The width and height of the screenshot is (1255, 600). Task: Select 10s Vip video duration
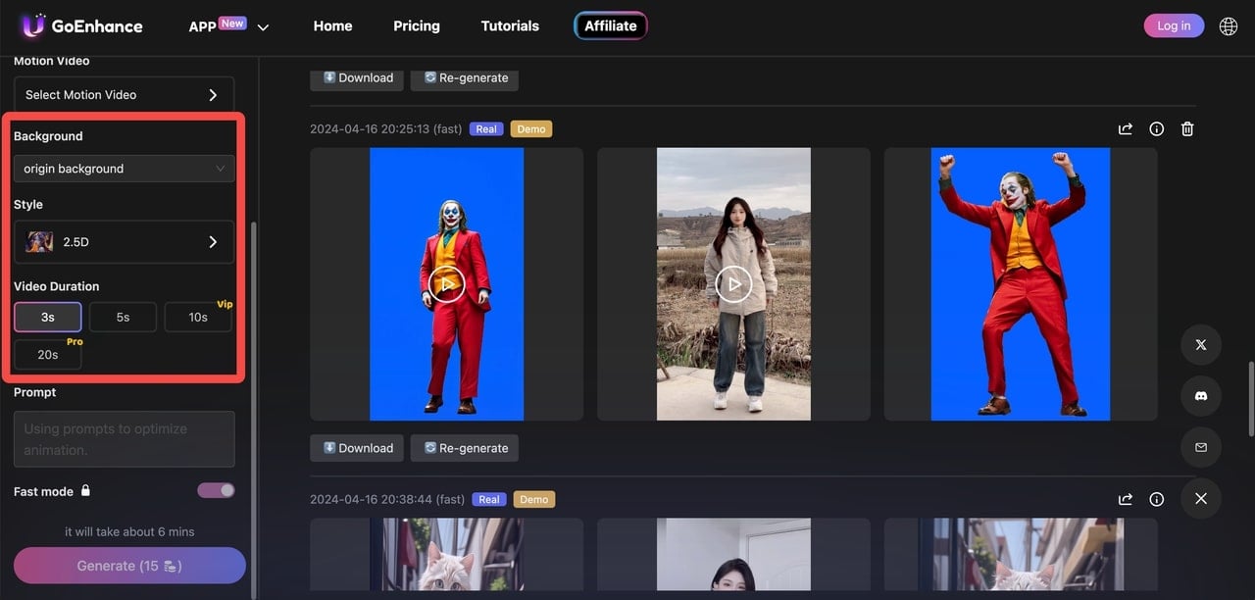point(198,317)
